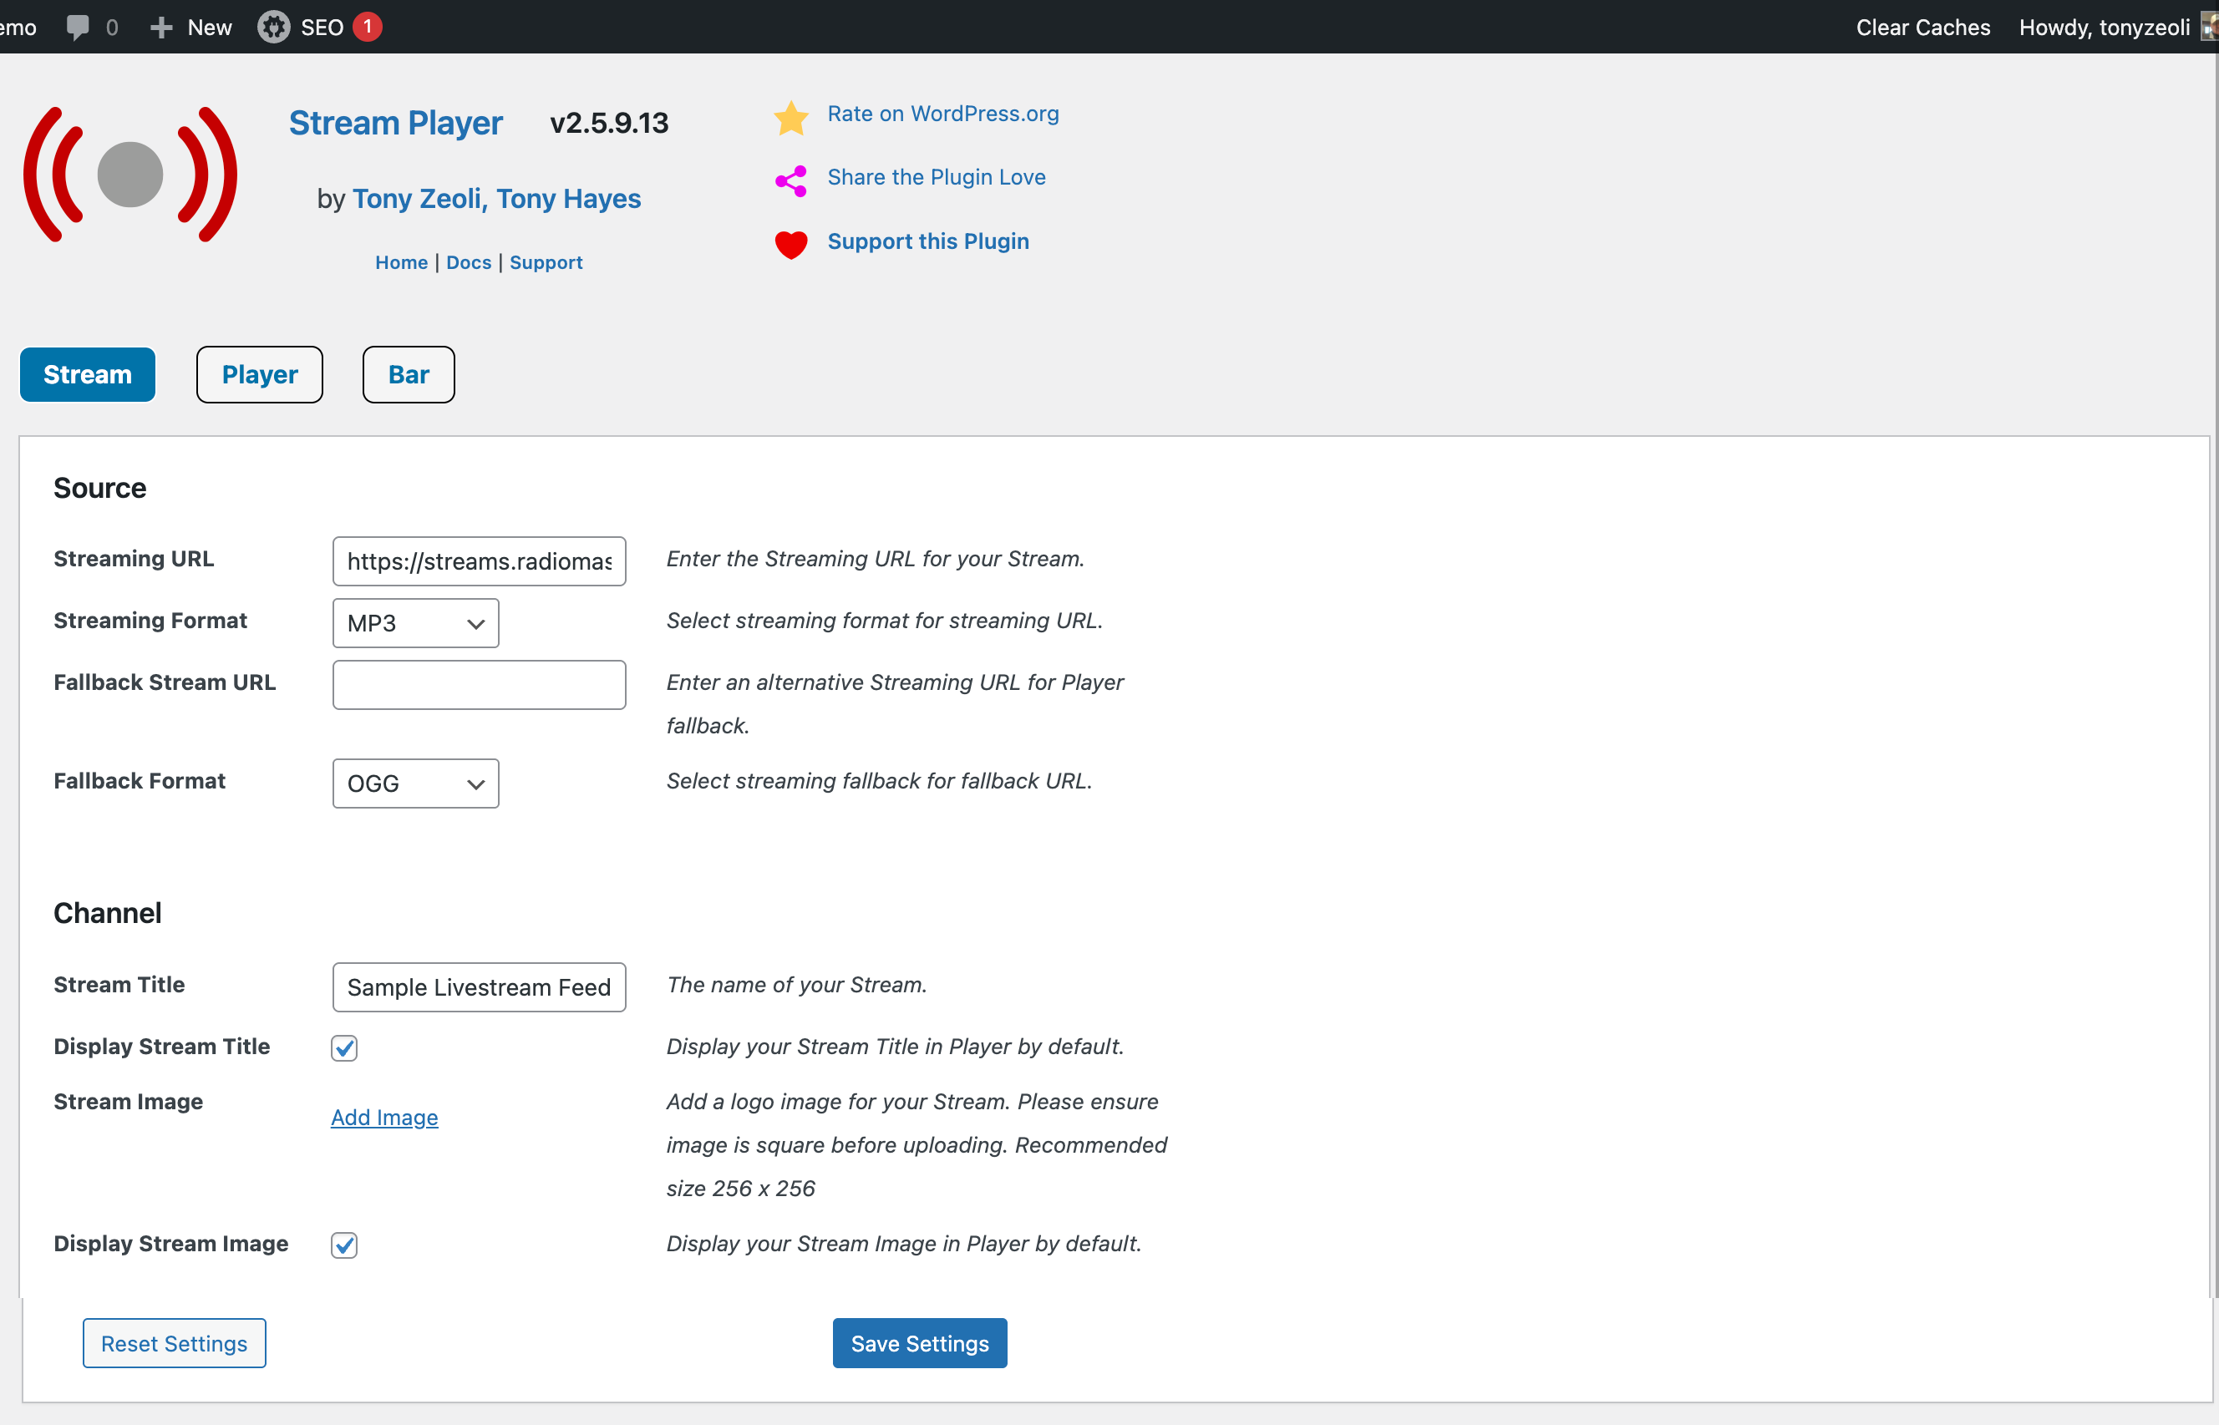
Task: Open Rate on WordPress.org link
Action: [943, 113]
